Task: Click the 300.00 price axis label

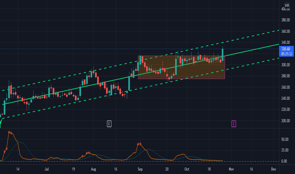Action: 286,65
